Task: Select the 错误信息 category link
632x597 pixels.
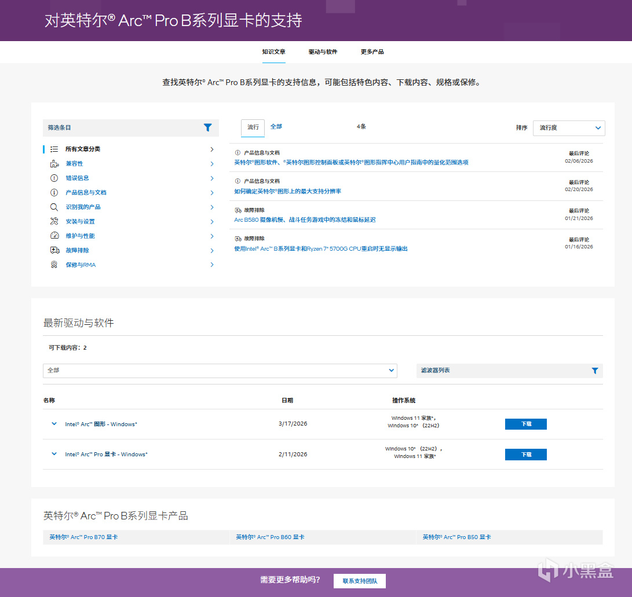Action: [77, 178]
